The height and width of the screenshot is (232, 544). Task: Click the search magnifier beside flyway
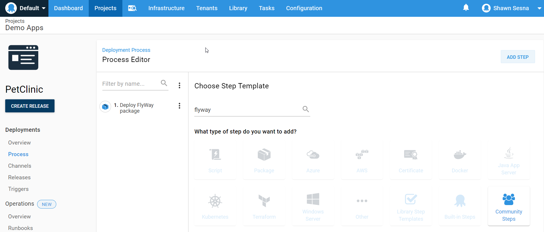tap(306, 109)
